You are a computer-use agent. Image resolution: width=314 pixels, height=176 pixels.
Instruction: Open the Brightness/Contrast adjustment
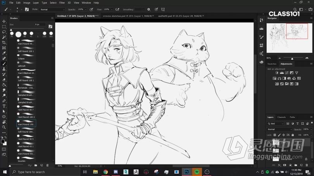(277, 73)
